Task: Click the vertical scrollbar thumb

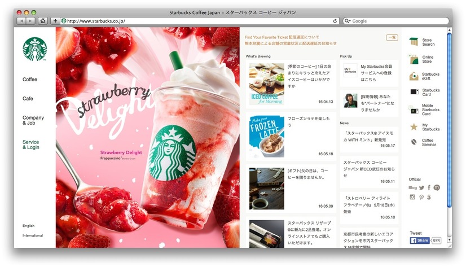Action: pyautogui.click(x=449, y=119)
